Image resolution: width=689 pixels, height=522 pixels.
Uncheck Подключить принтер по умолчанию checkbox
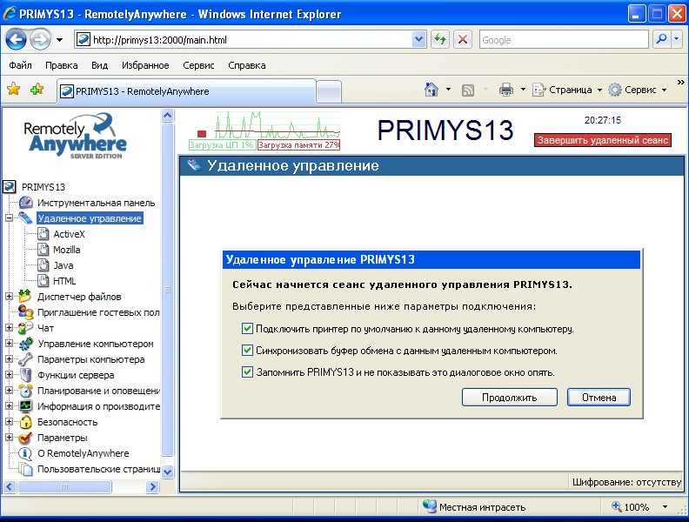[x=247, y=329]
